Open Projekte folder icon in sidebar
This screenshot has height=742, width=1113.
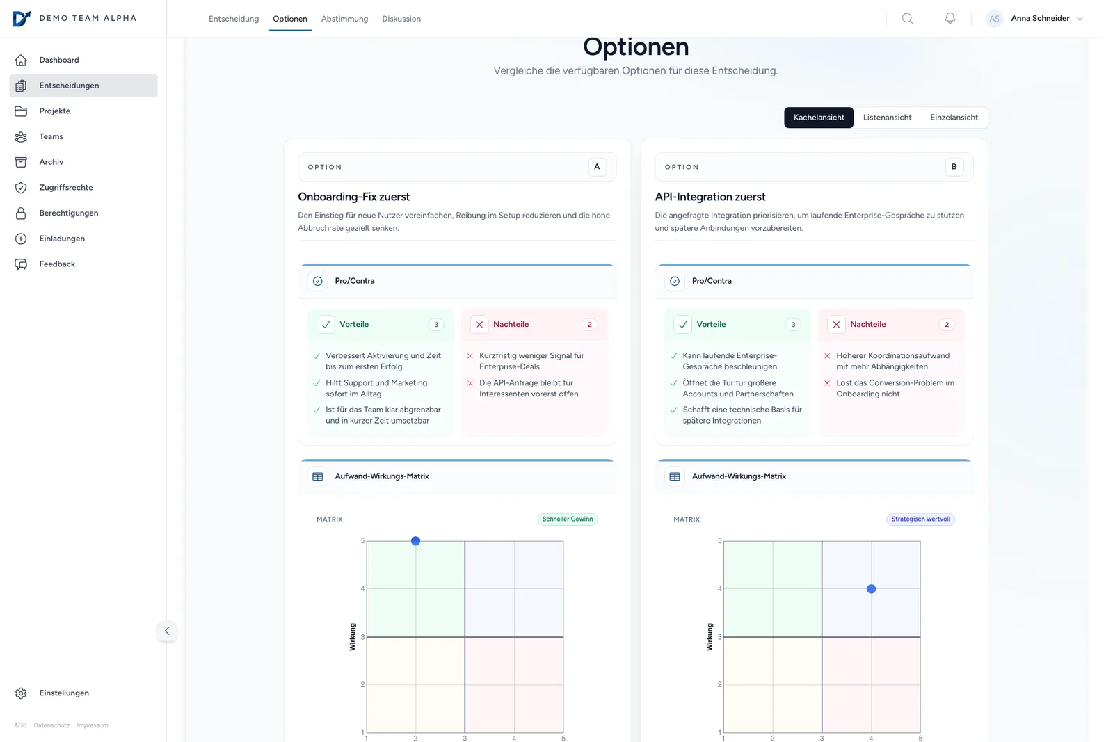pyautogui.click(x=21, y=111)
